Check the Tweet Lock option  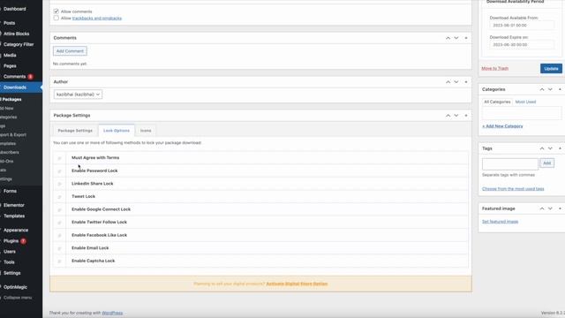59,197
